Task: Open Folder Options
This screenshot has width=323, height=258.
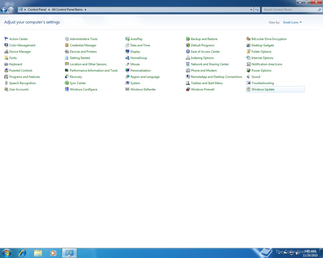Action: tap(261, 52)
